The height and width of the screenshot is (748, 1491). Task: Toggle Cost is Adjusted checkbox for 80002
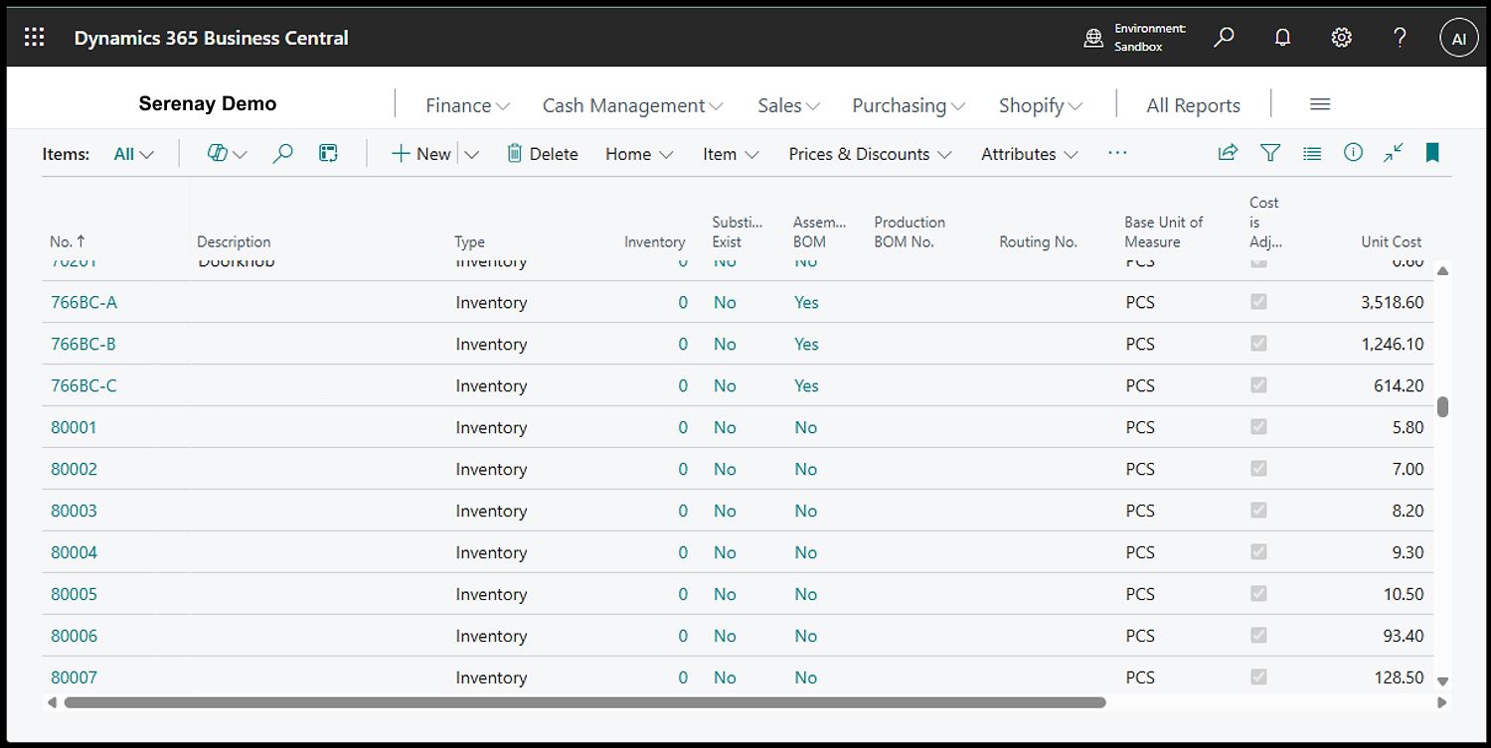coord(1258,469)
